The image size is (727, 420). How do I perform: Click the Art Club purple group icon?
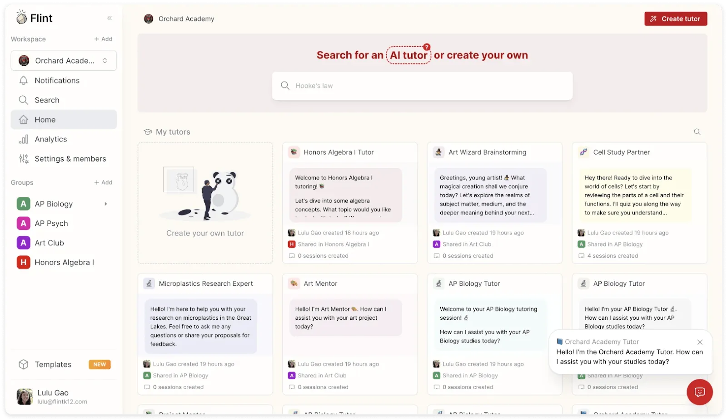point(24,243)
